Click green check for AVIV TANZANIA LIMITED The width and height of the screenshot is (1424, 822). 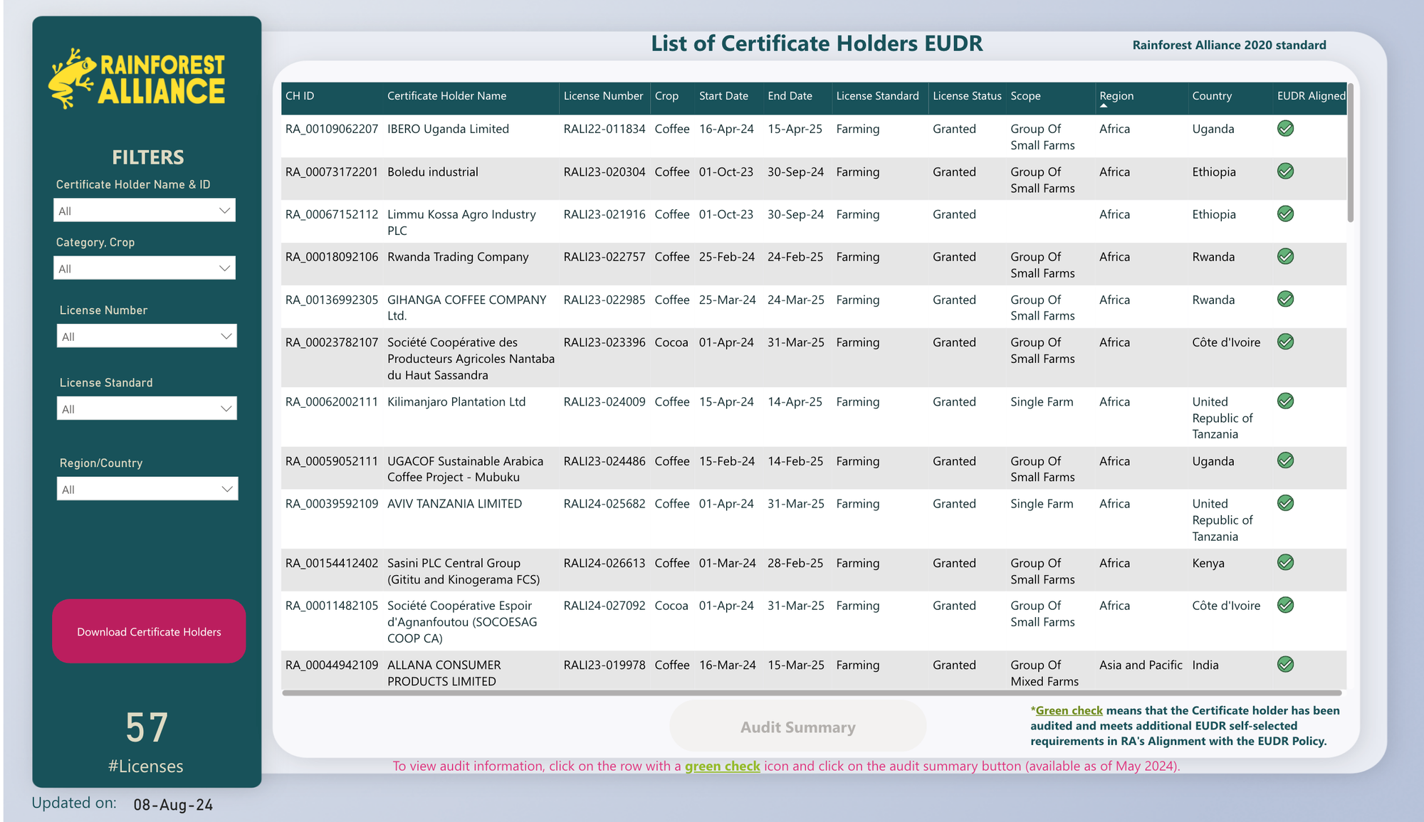[1285, 503]
